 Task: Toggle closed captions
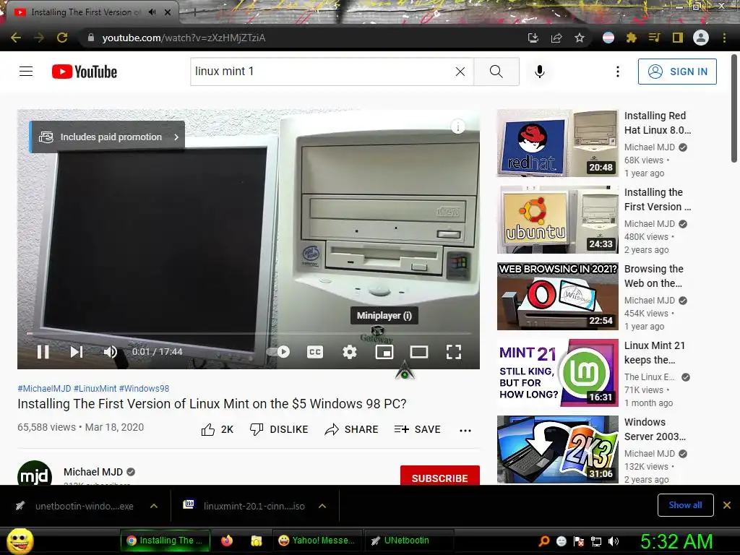315,352
